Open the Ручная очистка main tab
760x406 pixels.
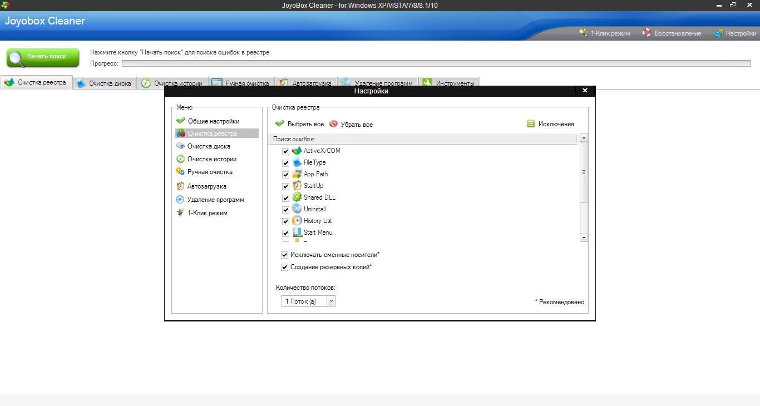click(x=241, y=83)
